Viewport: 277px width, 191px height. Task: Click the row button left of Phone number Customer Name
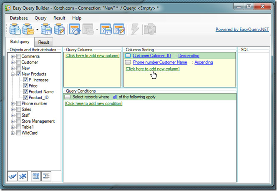(128, 62)
